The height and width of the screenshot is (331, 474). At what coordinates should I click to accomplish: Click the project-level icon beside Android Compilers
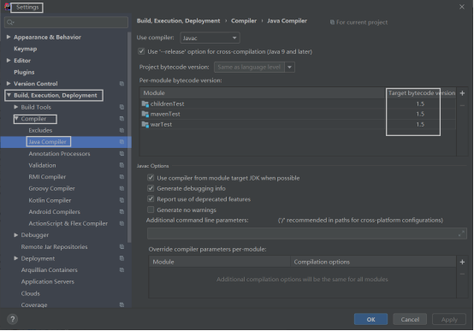121,211
